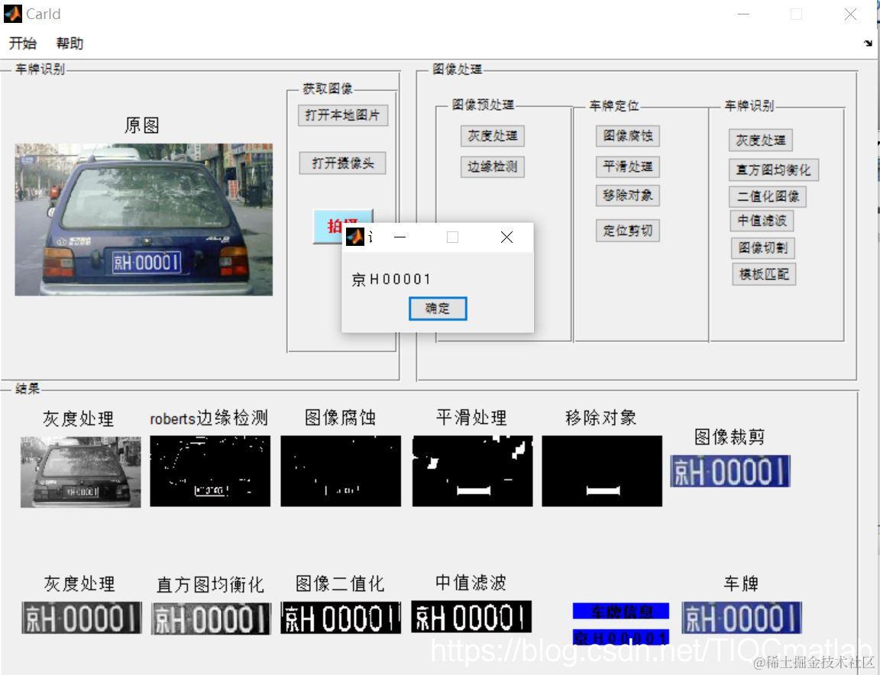The width and height of the screenshot is (880, 675).
Task: Select the 移除对象 result image
Action: point(602,471)
